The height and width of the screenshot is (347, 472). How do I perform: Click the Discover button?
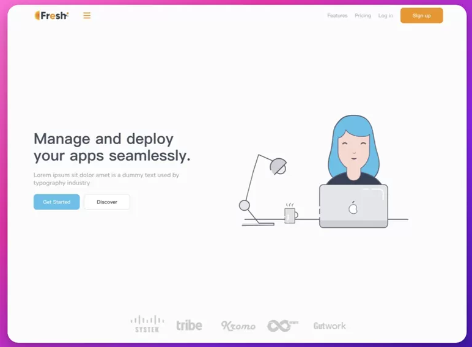coord(107,202)
